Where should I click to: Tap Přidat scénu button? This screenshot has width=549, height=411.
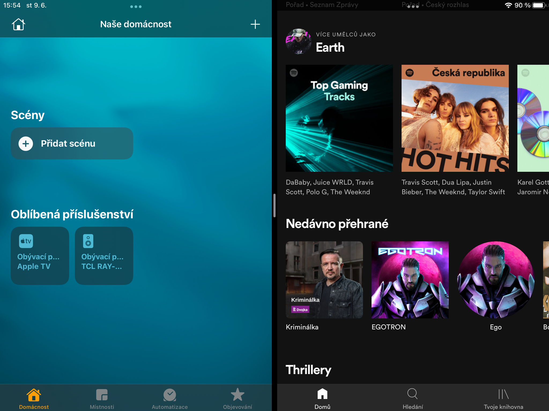pos(72,143)
